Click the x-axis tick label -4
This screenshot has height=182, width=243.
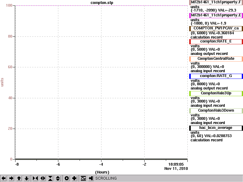coord(101,164)
